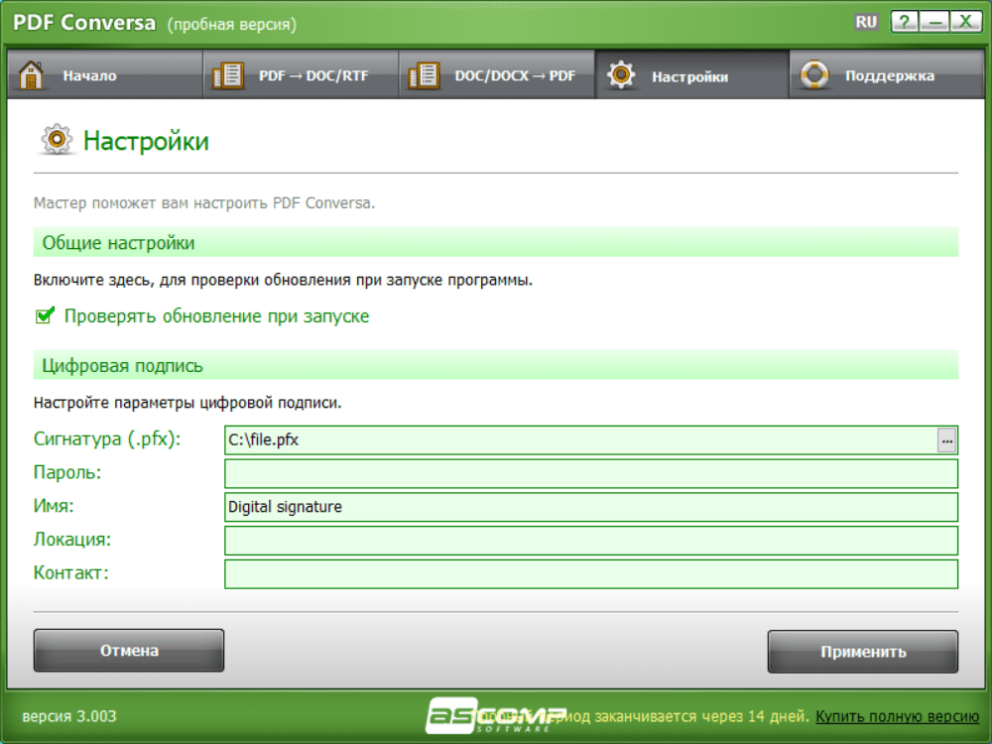Click the Общие настройки section header
This screenshot has width=992, height=744.
coord(496,242)
